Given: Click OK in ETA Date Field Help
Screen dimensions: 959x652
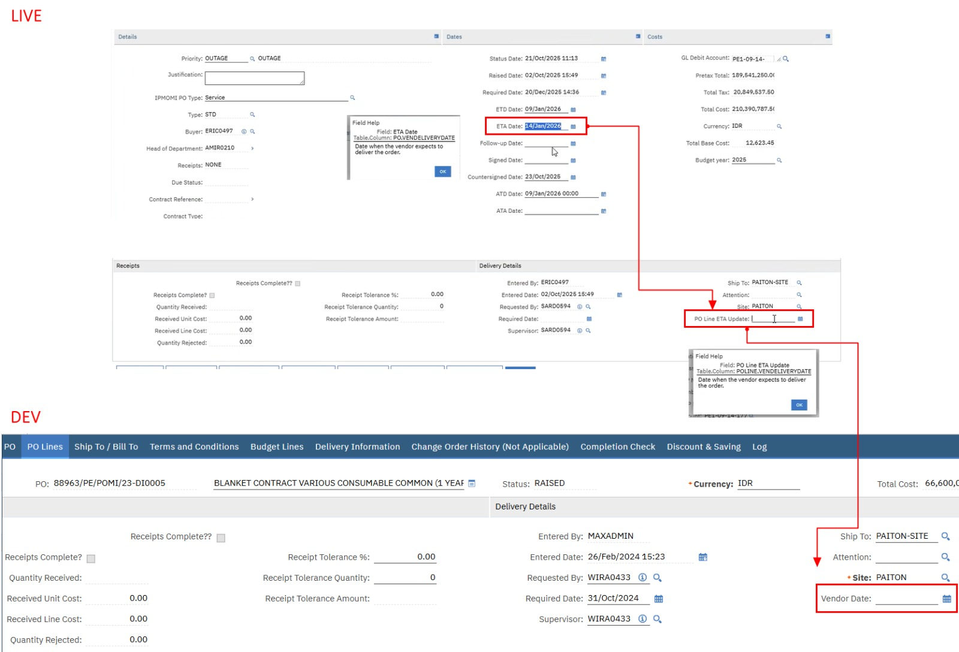Looking at the screenshot, I should pyautogui.click(x=442, y=171).
